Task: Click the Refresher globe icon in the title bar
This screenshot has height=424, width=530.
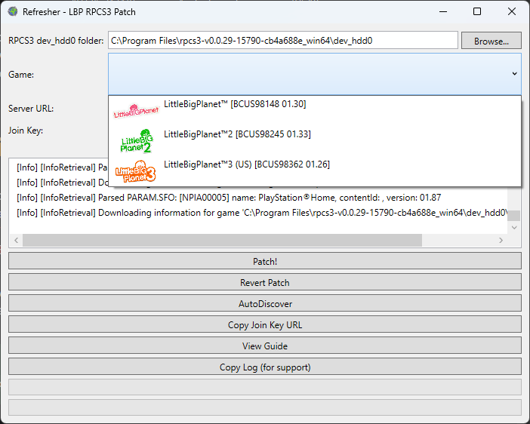Action: click(13, 11)
